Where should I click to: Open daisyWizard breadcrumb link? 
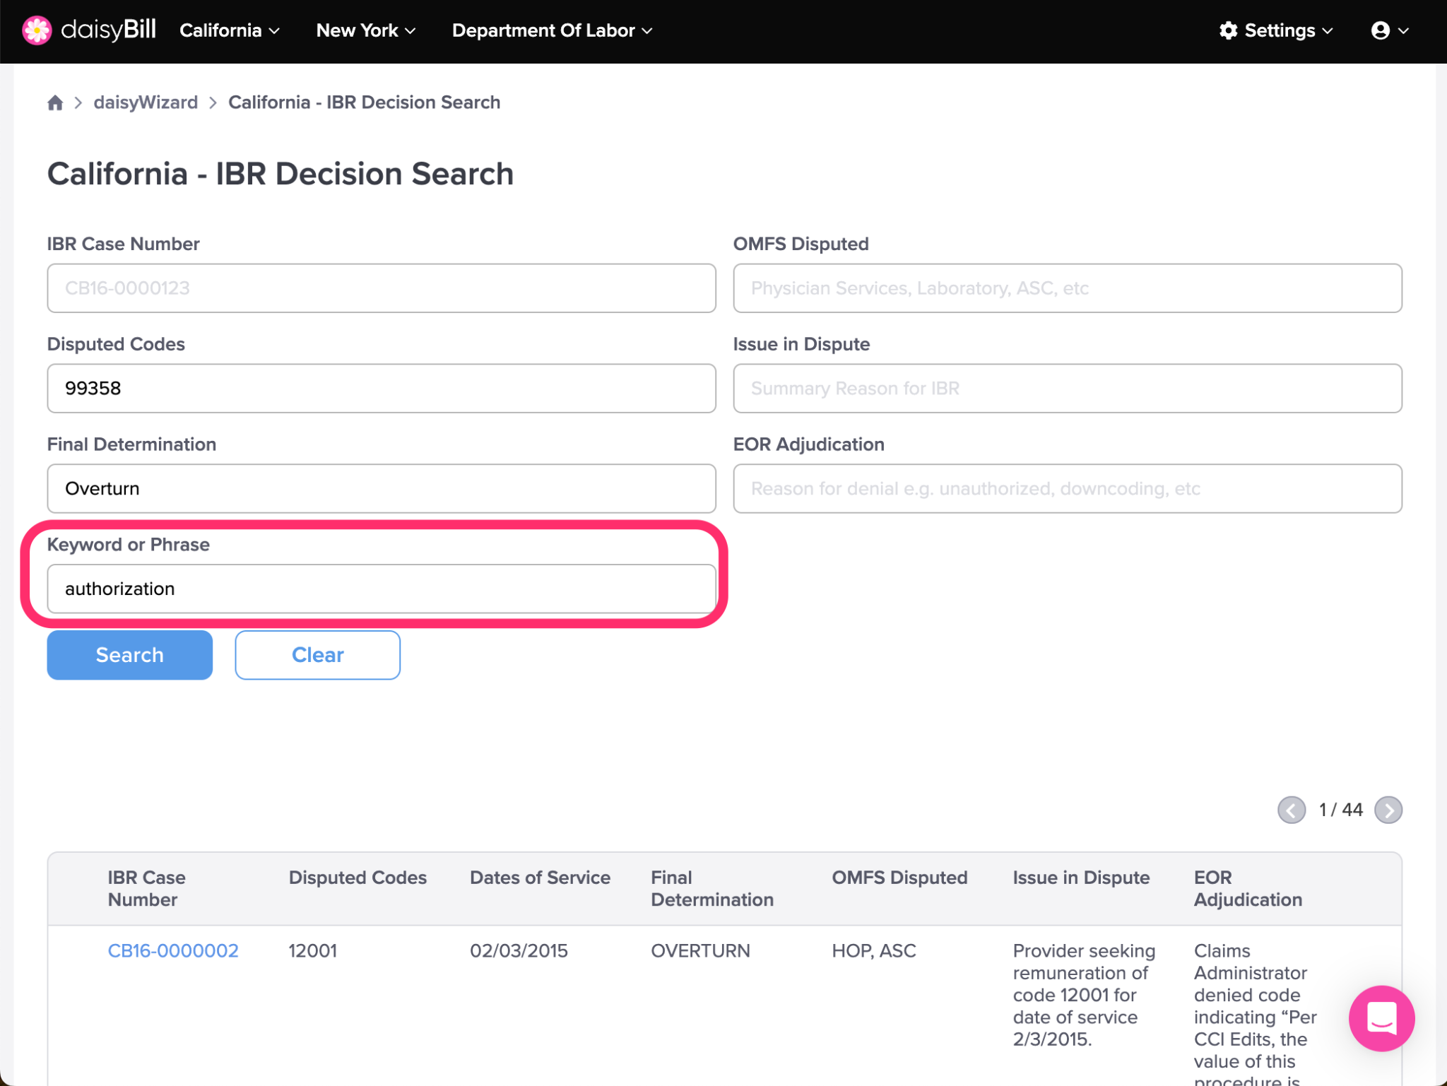[x=146, y=102]
